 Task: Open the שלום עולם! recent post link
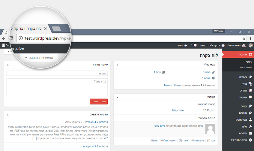pyautogui.click(x=178, y=110)
